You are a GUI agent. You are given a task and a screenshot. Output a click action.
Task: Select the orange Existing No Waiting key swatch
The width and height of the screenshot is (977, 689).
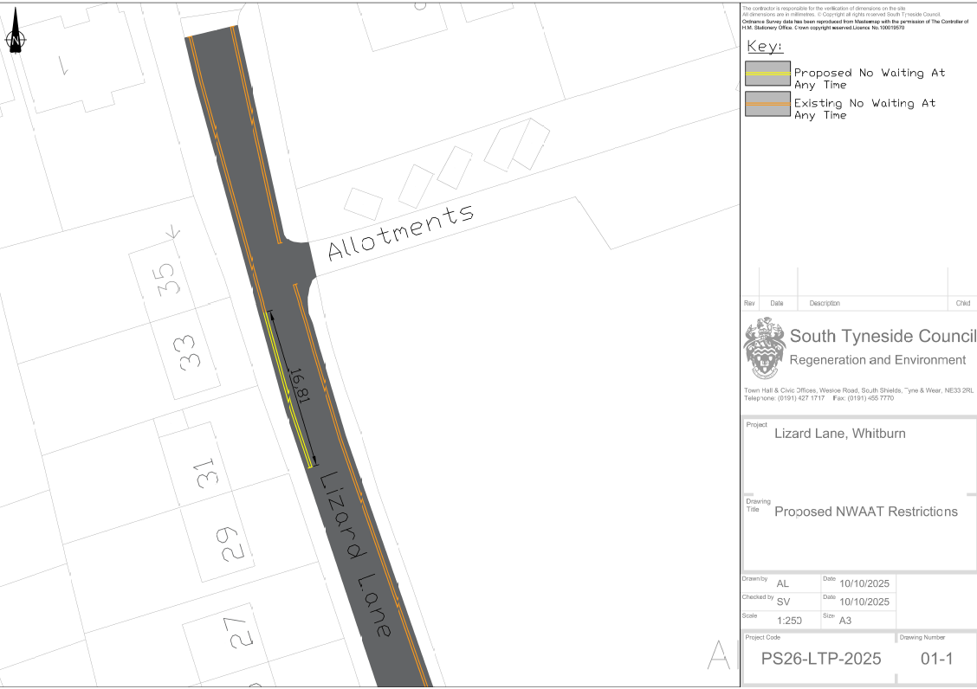pyautogui.click(x=767, y=103)
